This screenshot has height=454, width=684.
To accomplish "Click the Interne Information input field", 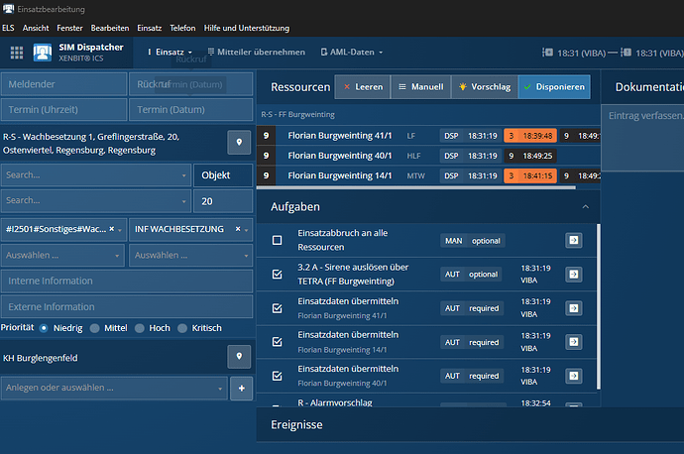I will [x=127, y=281].
